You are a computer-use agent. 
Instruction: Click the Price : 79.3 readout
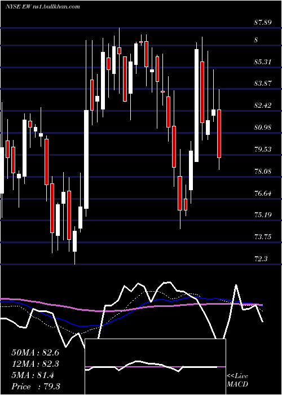click(x=36, y=387)
